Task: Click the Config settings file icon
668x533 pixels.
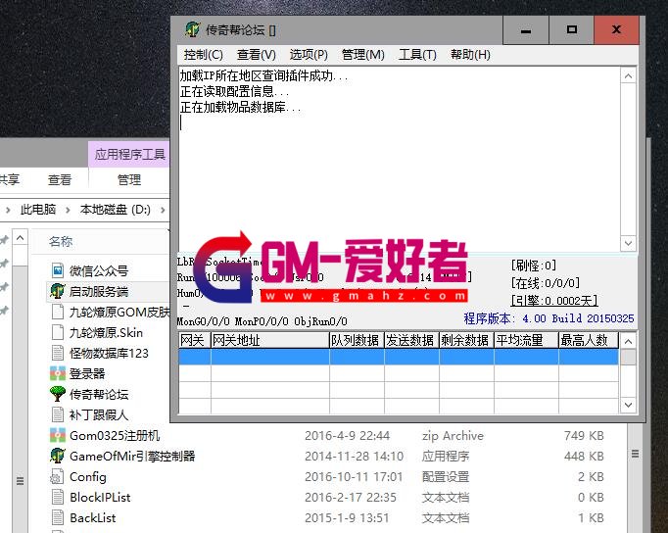Action: (58, 476)
